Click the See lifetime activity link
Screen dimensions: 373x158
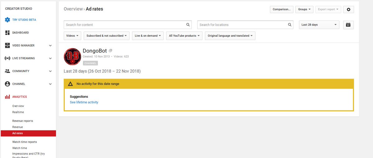click(84, 102)
